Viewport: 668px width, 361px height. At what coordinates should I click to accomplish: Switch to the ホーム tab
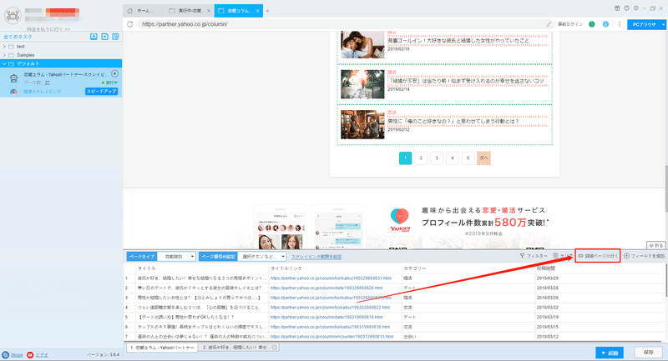(x=144, y=11)
